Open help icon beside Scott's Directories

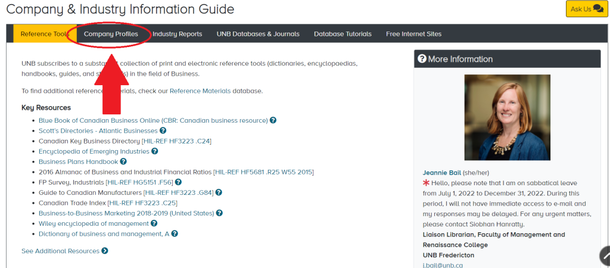tap(163, 130)
